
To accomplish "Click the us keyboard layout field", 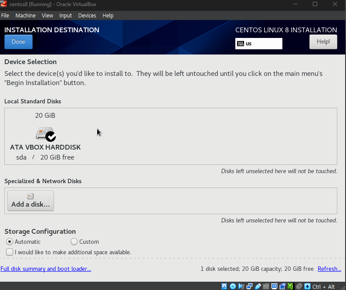I will (258, 44).
